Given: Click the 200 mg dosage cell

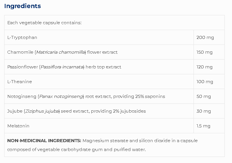Looking at the screenshot, I should 205,38.
